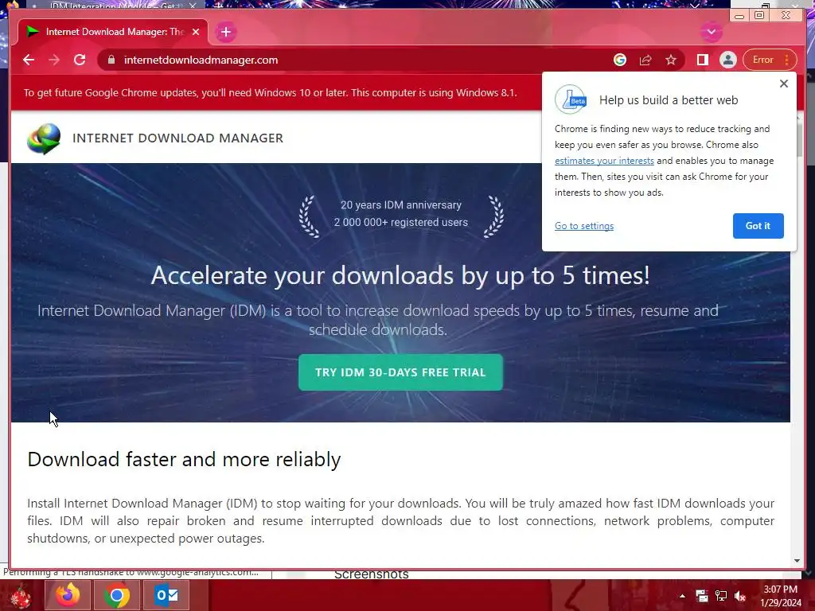Click the page scrollbar down arrow
This screenshot has width=815, height=611.
(797, 561)
